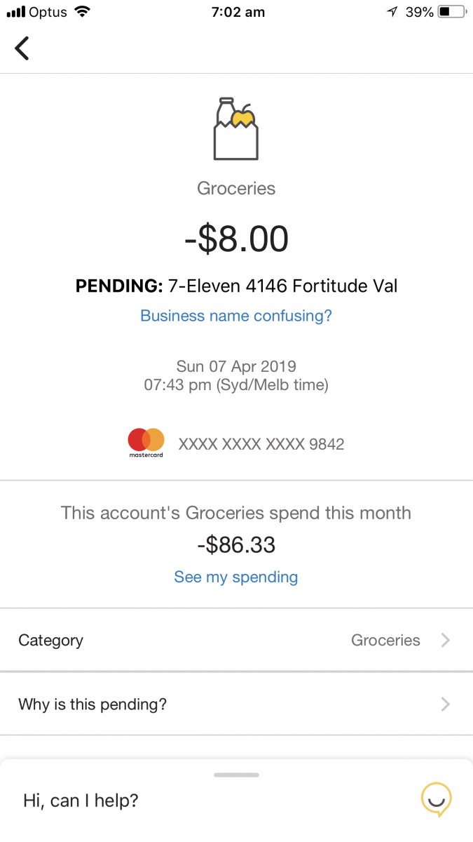Click the 'See my spending' link

pos(236,577)
